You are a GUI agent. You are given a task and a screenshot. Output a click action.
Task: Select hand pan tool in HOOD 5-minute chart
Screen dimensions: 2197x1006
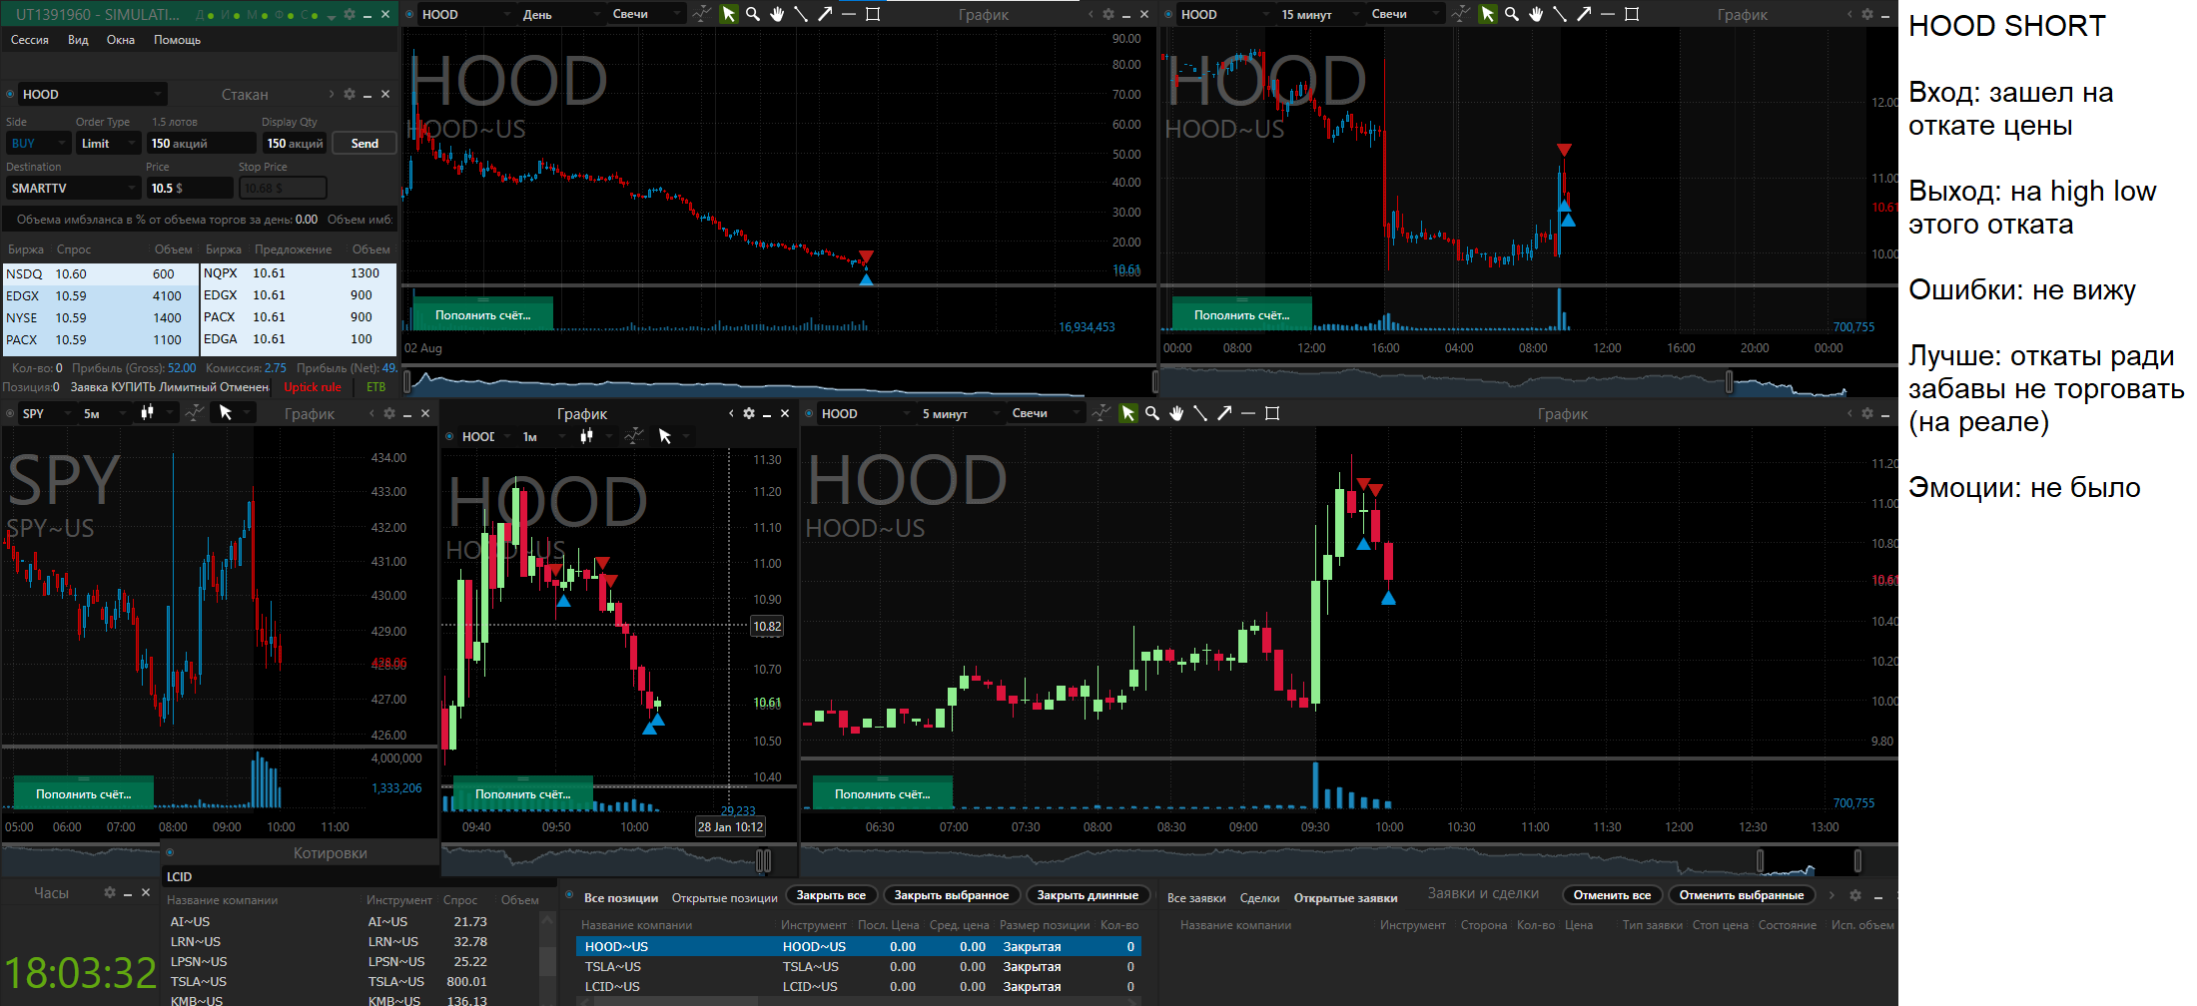click(x=1176, y=413)
